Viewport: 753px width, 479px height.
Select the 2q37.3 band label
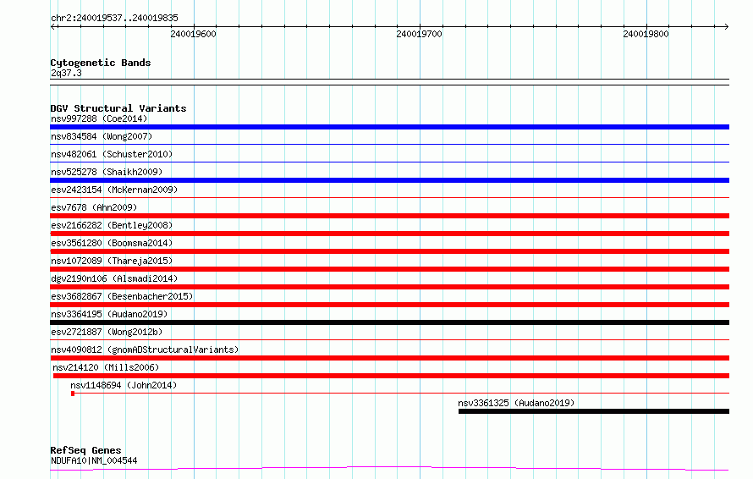(66, 73)
